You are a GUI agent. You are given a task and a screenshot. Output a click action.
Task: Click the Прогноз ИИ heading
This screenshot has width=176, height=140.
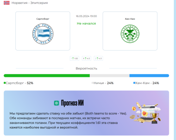[72, 103]
